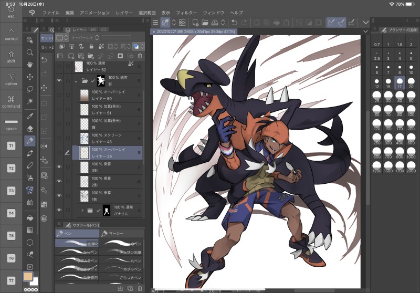Click the lock layer icon
The image size is (420, 293).
pos(91,47)
